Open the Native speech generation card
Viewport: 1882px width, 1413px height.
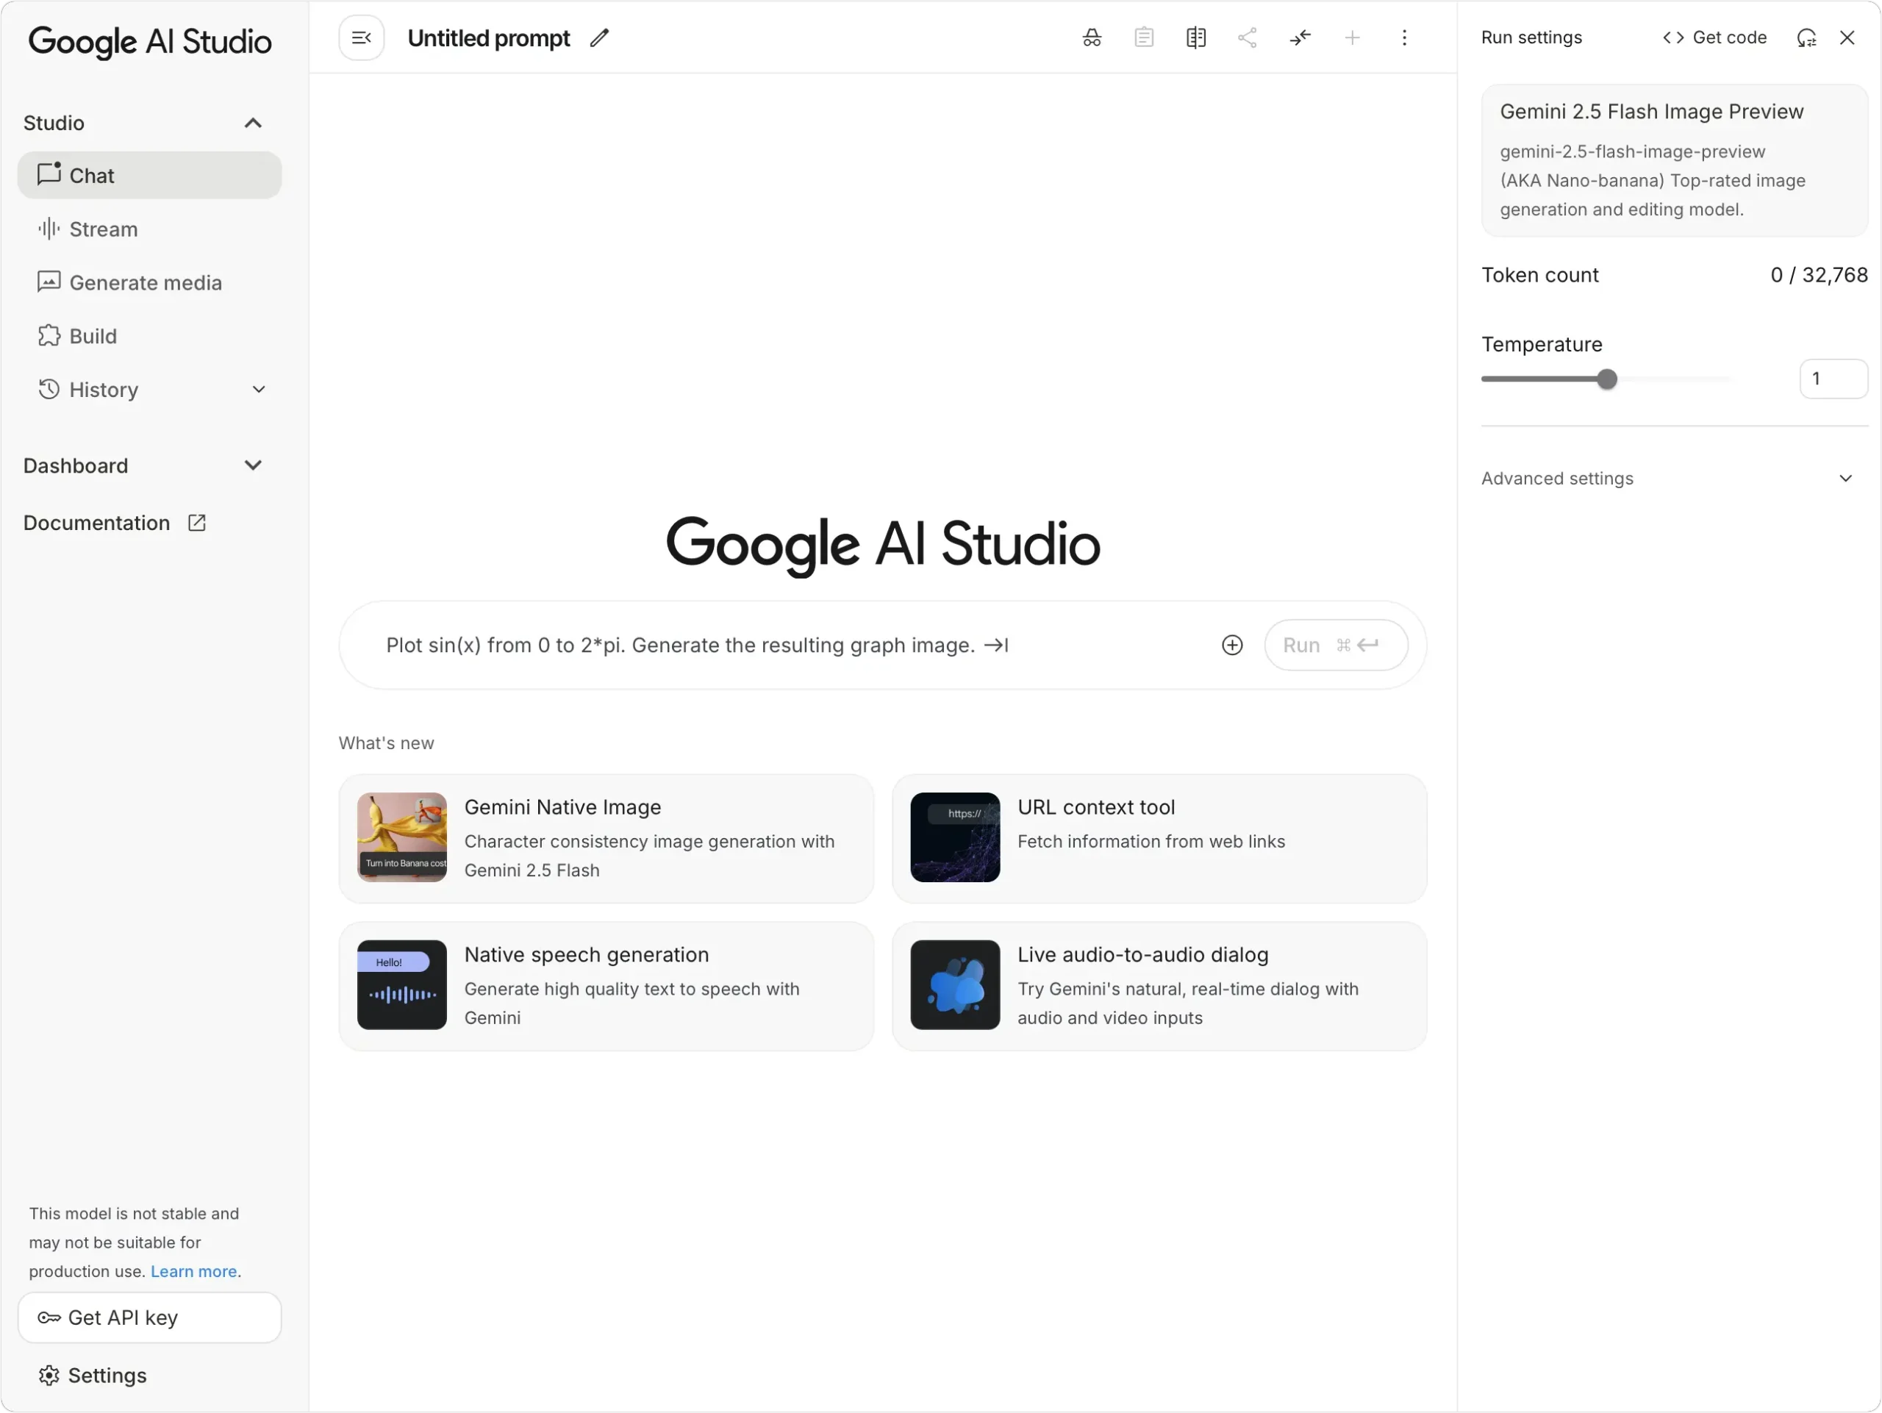pyautogui.click(x=607, y=987)
